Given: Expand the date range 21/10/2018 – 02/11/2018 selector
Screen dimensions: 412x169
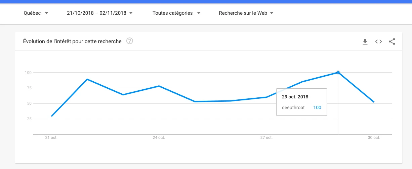Looking at the screenshot, I should coord(100,13).
